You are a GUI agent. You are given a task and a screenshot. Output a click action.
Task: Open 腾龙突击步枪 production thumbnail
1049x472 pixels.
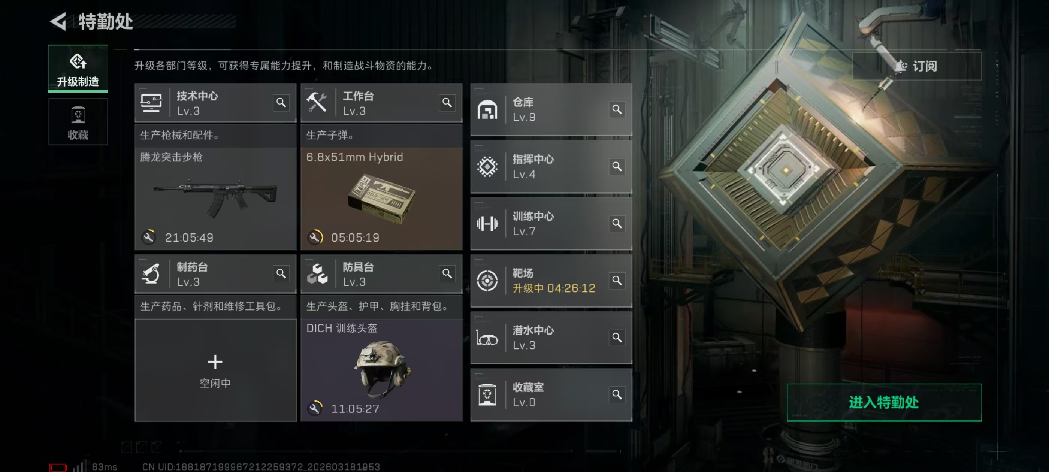click(x=215, y=199)
